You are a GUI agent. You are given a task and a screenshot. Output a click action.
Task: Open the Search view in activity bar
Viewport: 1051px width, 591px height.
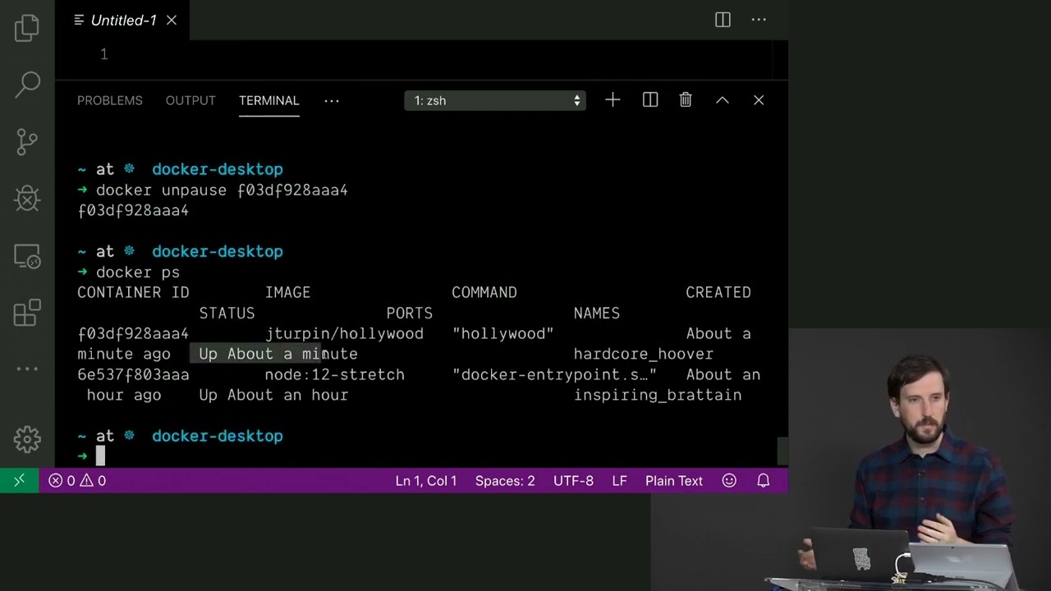[27, 84]
